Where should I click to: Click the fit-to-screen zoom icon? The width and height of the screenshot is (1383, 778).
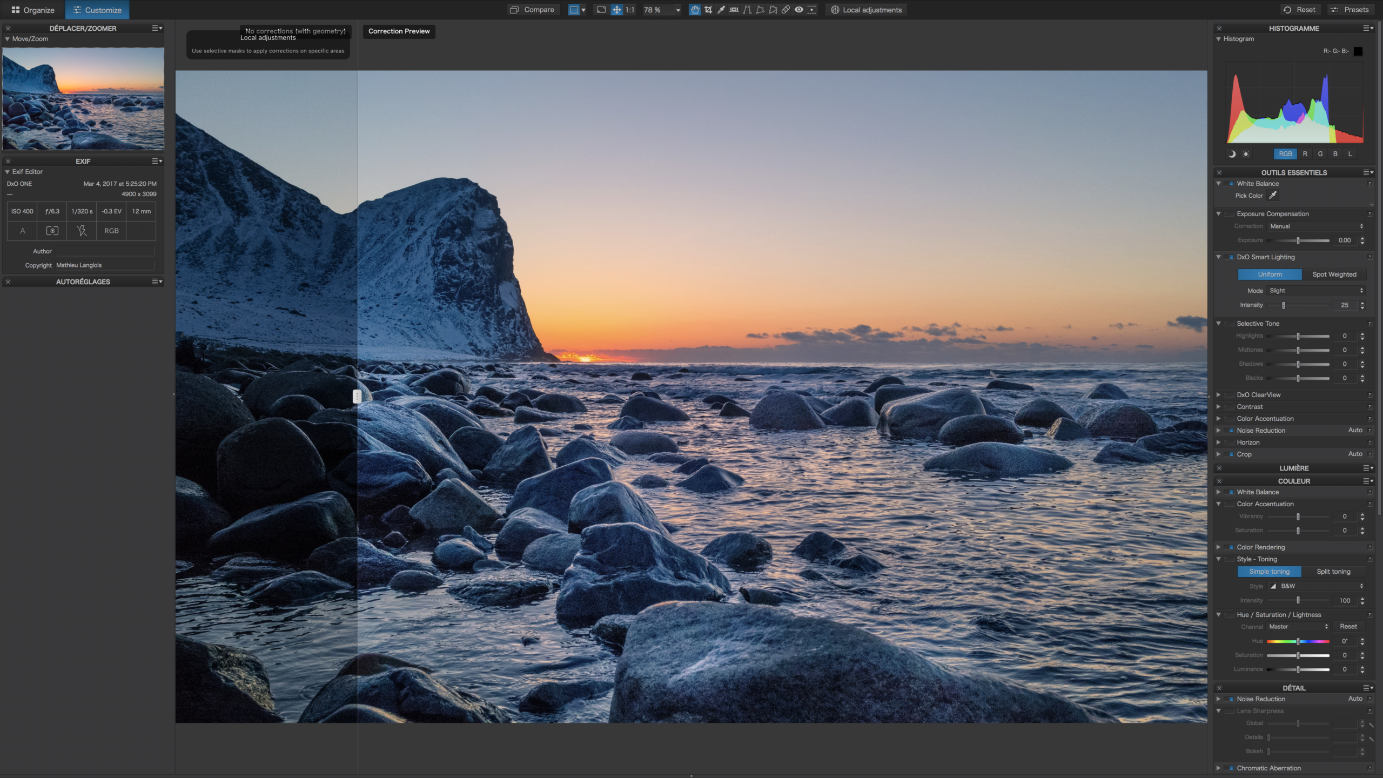click(601, 10)
